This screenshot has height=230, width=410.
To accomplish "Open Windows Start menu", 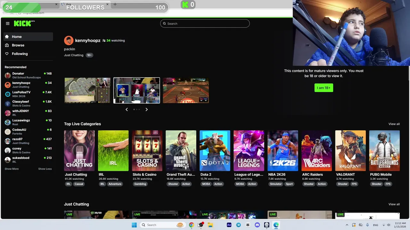I will 134,225.
